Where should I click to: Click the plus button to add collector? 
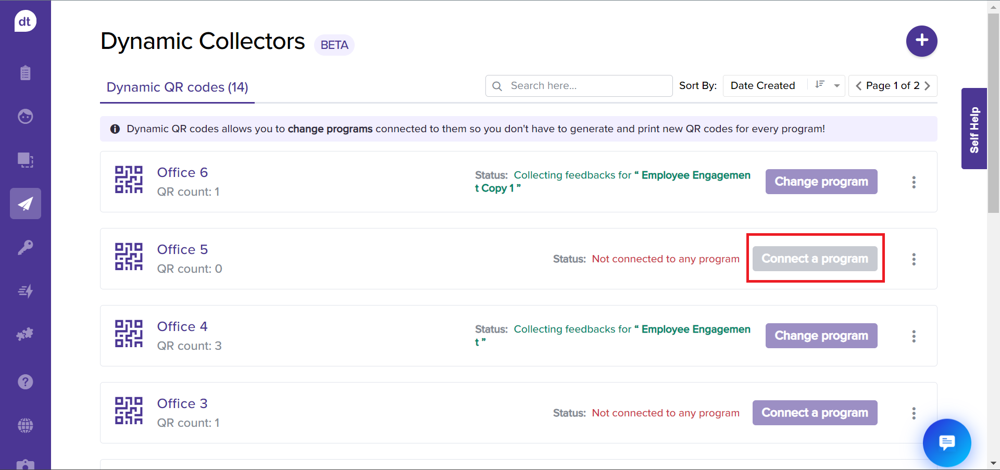click(921, 41)
